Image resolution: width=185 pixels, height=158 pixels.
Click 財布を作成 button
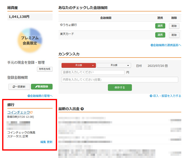click(45, 69)
